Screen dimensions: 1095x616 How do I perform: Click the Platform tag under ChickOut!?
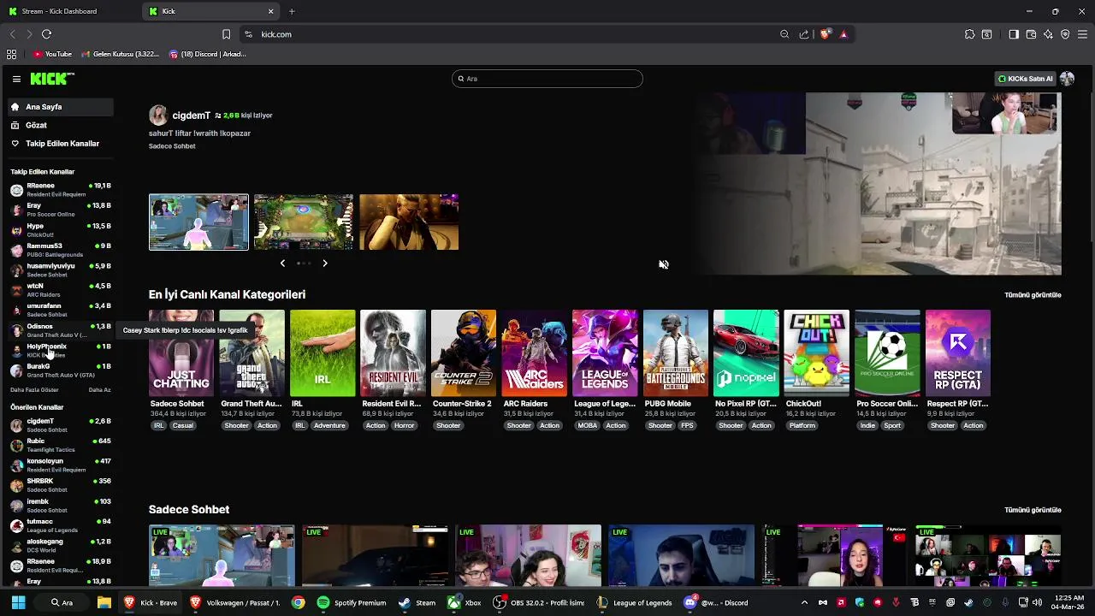[802, 426]
